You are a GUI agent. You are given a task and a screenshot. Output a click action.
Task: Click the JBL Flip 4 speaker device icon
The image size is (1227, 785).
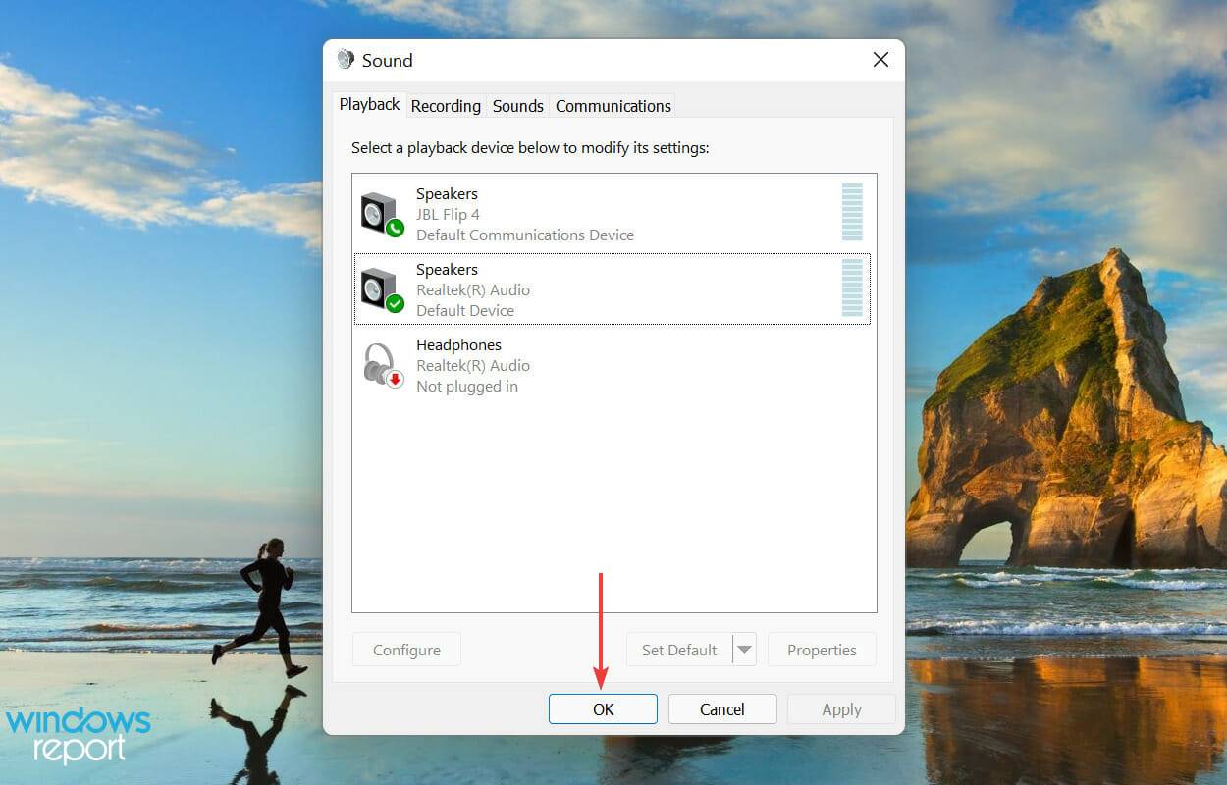point(378,211)
